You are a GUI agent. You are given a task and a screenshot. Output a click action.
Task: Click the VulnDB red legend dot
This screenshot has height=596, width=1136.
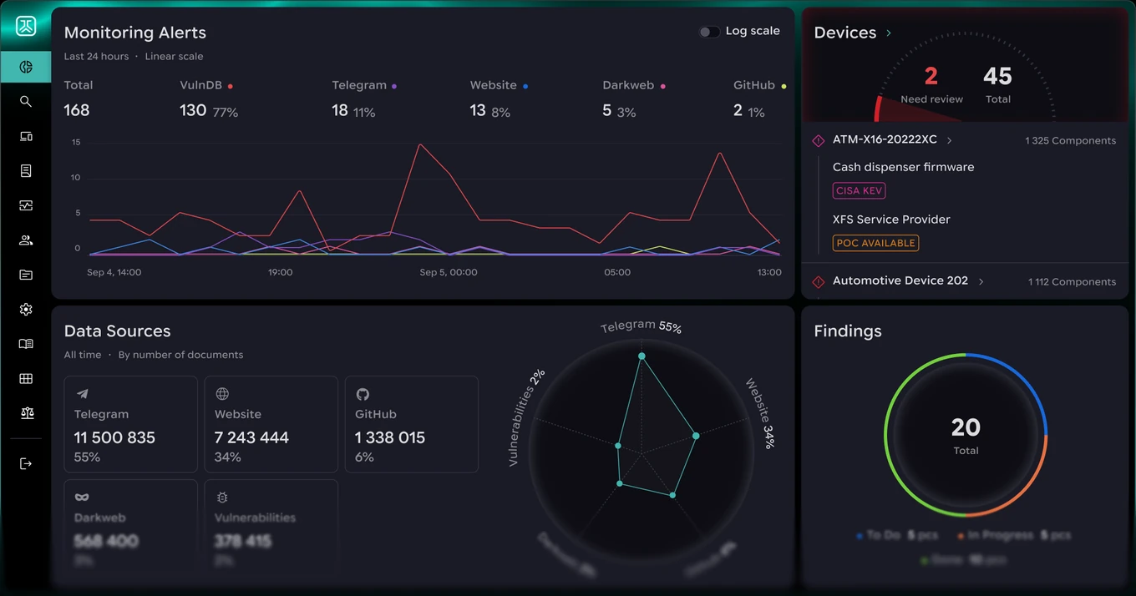coord(231,86)
